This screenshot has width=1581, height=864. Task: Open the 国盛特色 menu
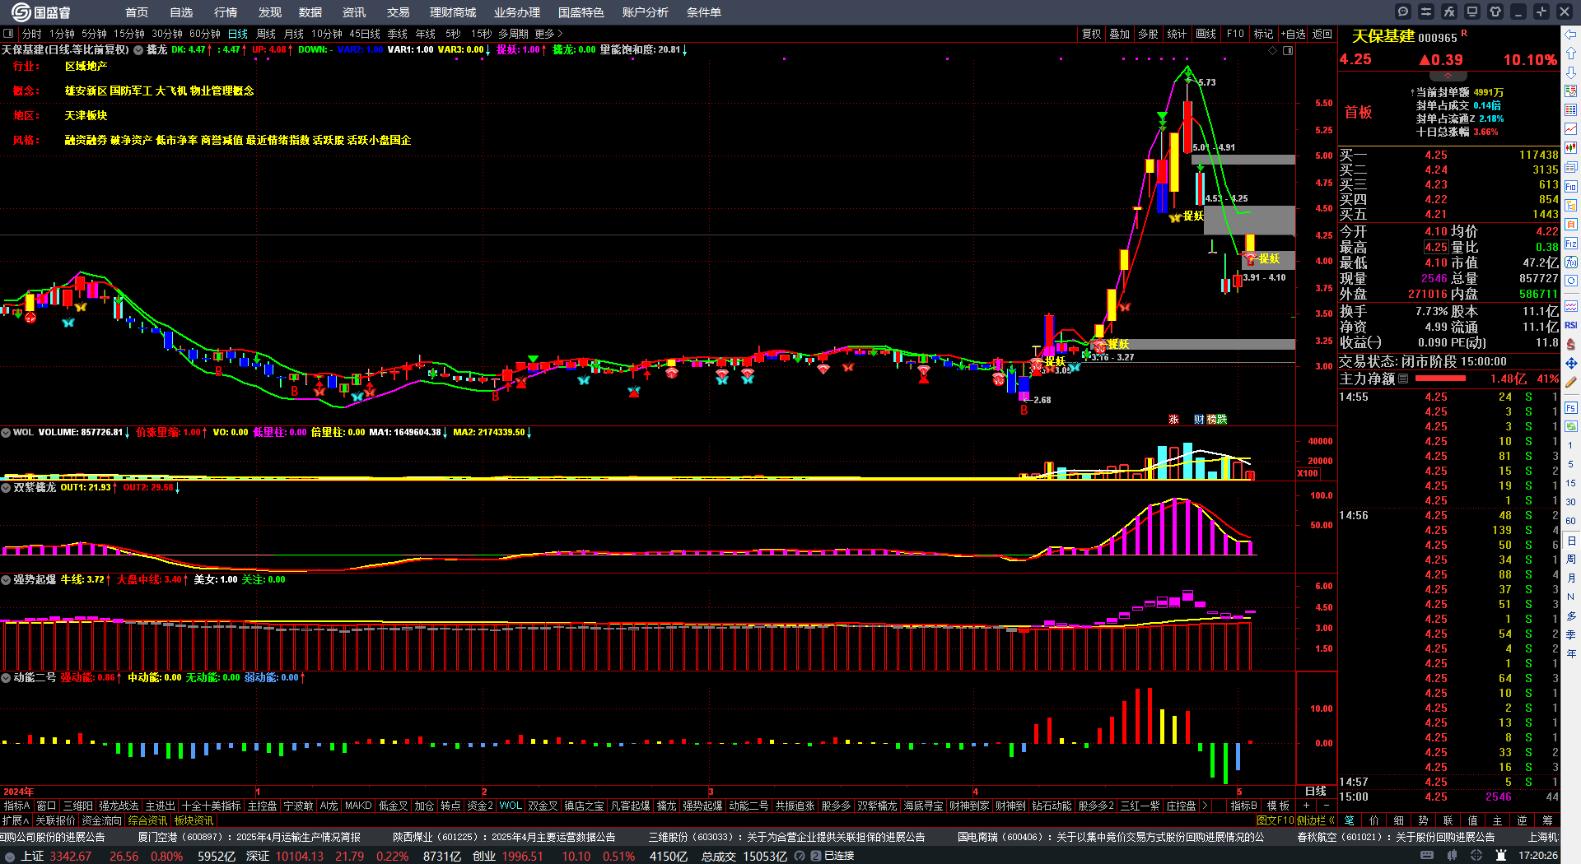click(581, 12)
